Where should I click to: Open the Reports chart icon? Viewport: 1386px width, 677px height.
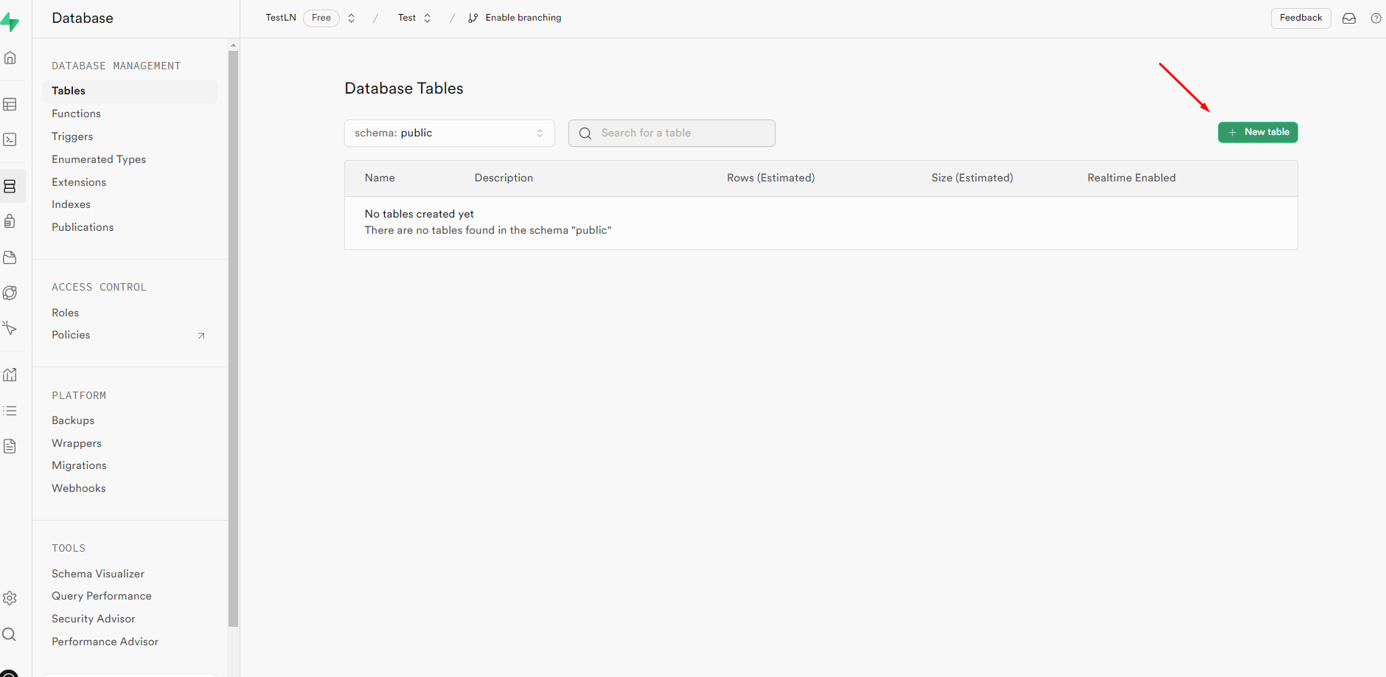pyautogui.click(x=10, y=375)
